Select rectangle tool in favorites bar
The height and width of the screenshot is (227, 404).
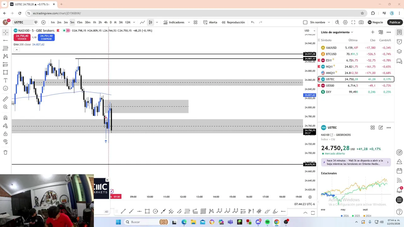click(147, 212)
